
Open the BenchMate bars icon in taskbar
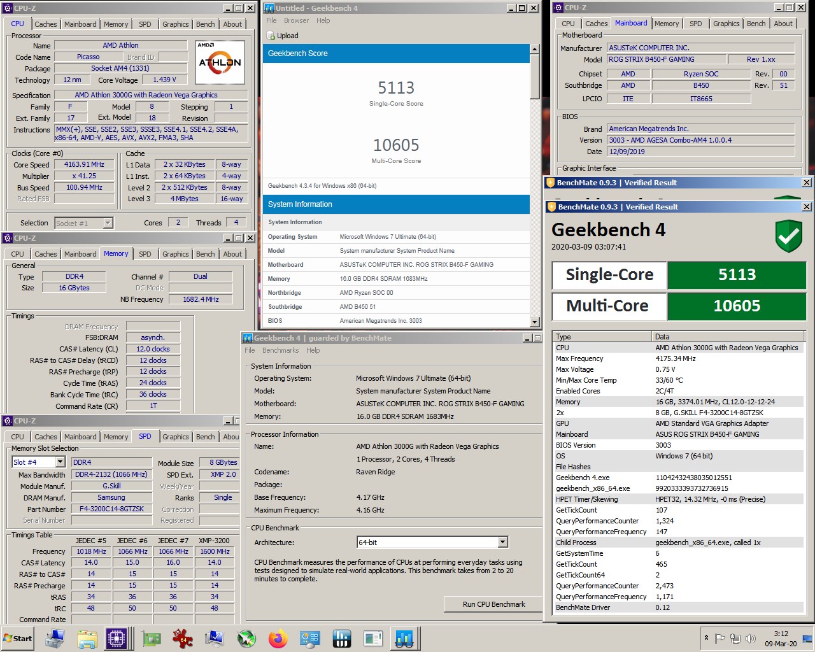coord(341,638)
